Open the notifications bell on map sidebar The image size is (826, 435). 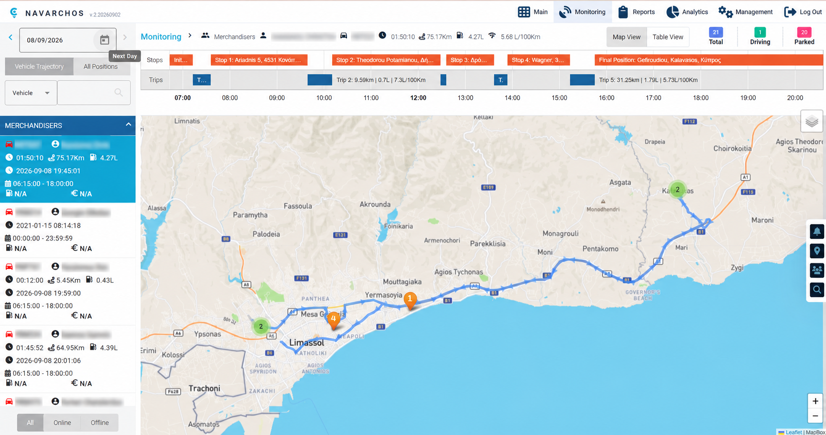pos(817,232)
